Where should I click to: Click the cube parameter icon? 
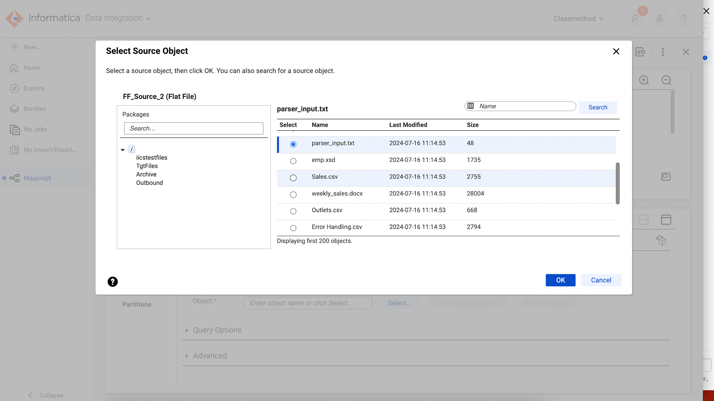(661, 241)
